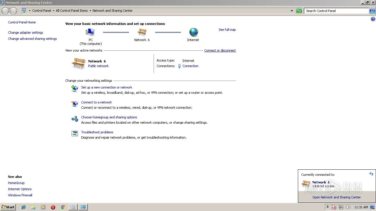Click the network tray icon

pyautogui.click(x=341, y=207)
